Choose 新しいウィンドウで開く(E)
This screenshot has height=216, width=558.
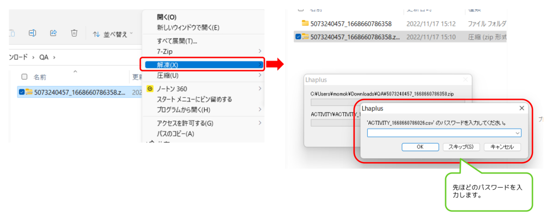click(x=188, y=27)
